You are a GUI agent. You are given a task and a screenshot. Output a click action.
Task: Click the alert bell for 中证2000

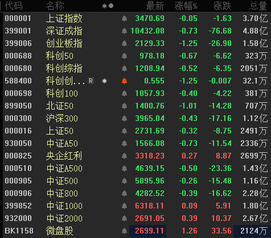click(x=124, y=219)
